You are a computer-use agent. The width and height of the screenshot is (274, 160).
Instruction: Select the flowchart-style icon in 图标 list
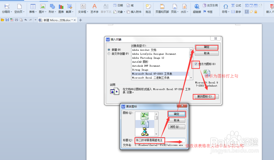click(x=145, y=132)
